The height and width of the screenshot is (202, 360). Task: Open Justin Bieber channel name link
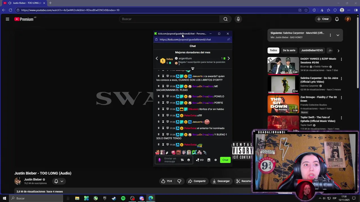pyautogui.click(x=33, y=180)
